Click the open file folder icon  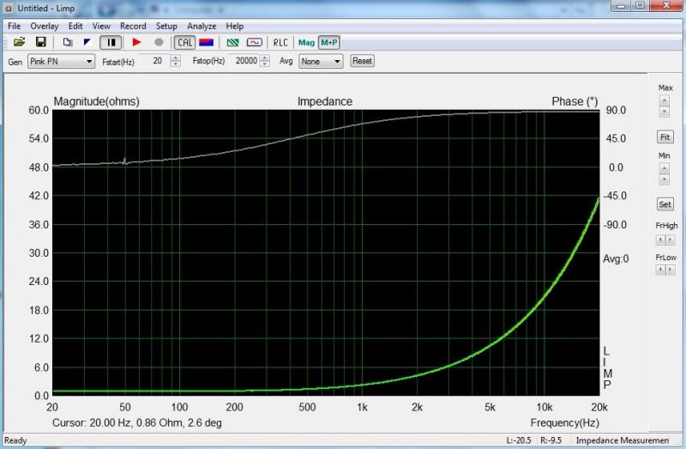point(19,42)
